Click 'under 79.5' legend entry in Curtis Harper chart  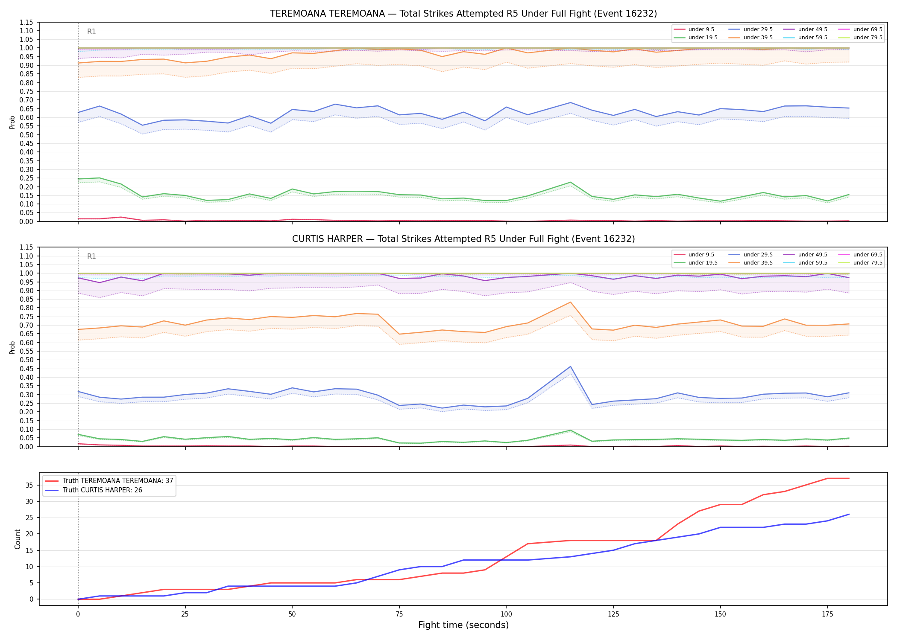[860, 263]
